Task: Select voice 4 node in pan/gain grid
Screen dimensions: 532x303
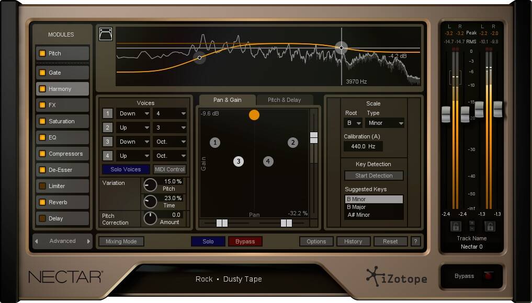Action: coord(268,161)
